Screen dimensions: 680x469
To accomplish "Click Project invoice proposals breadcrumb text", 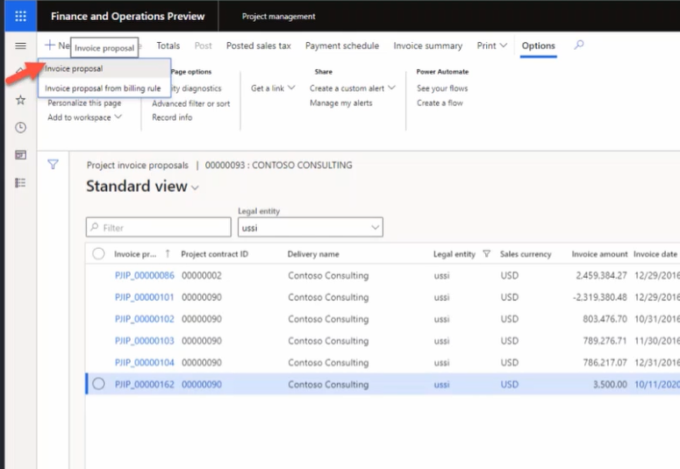I will pos(138,165).
